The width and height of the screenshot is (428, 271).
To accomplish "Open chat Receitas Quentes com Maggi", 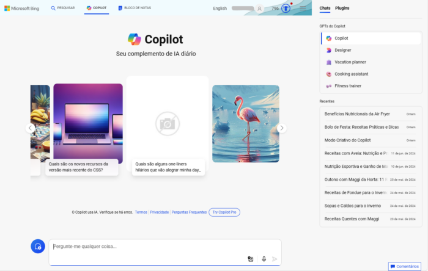I will tap(370, 219).
